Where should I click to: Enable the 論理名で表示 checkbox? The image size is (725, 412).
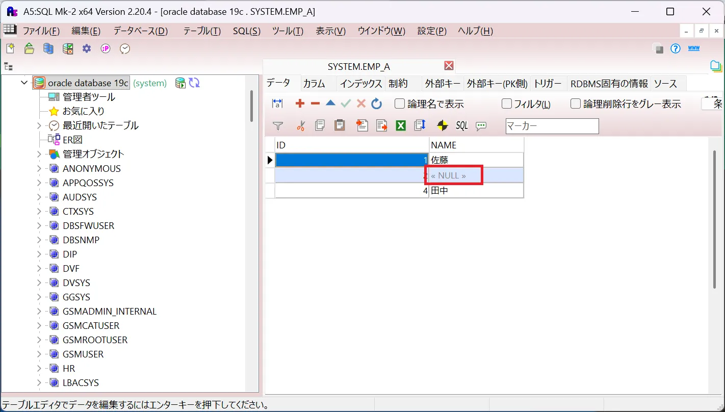click(x=400, y=104)
